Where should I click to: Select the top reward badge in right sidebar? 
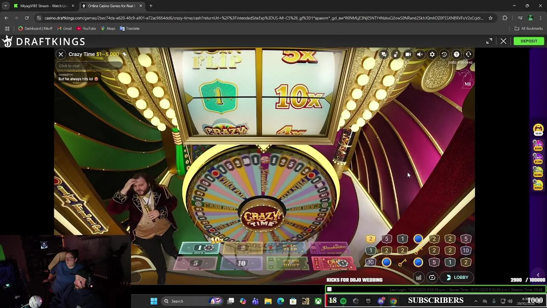[x=538, y=129]
